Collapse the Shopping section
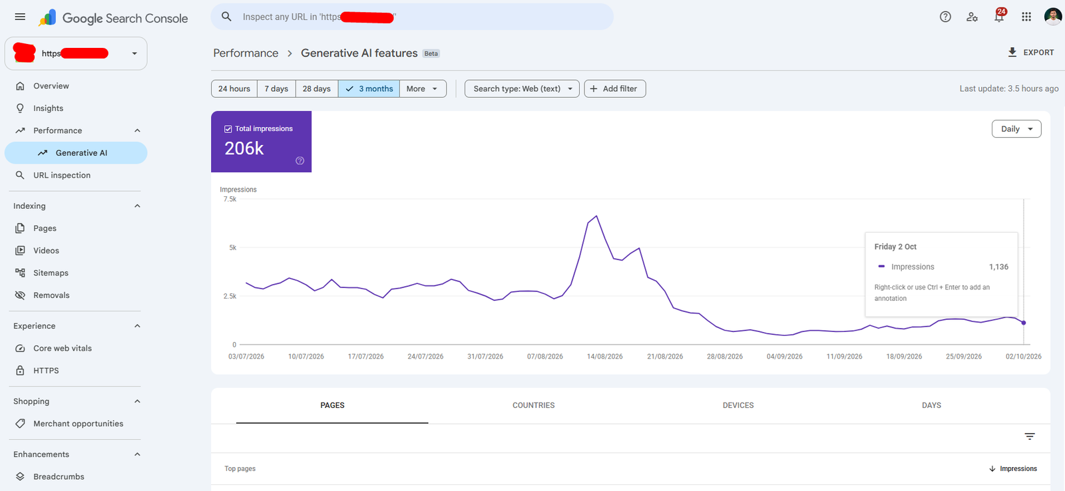This screenshot has height=491, width=1065. [x=137, y=401]
